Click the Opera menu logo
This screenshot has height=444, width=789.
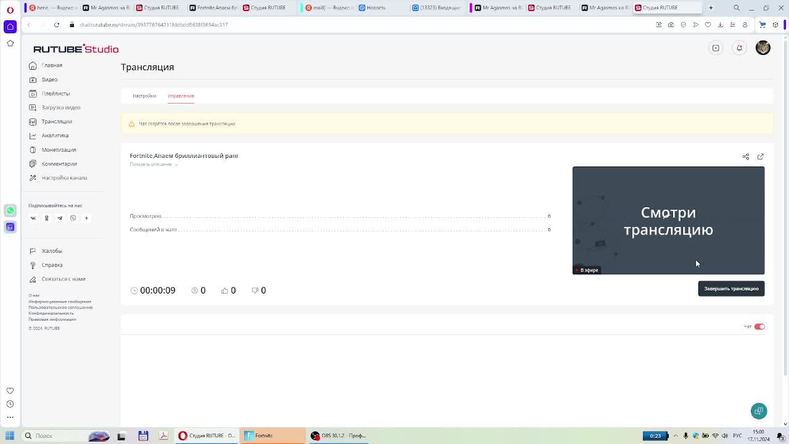click(10, 9)
